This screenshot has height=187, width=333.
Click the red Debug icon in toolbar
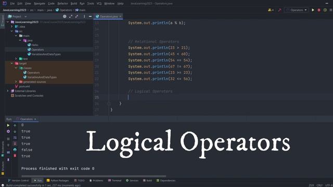(319, 10)
